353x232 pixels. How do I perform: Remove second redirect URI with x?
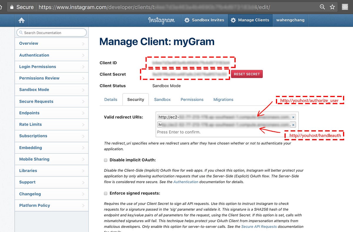tap(293, 125)
